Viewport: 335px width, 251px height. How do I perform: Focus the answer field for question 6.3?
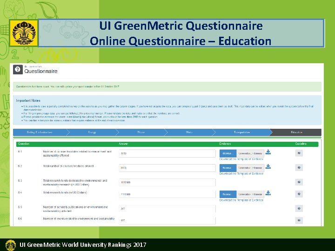[x=167, y=182]
